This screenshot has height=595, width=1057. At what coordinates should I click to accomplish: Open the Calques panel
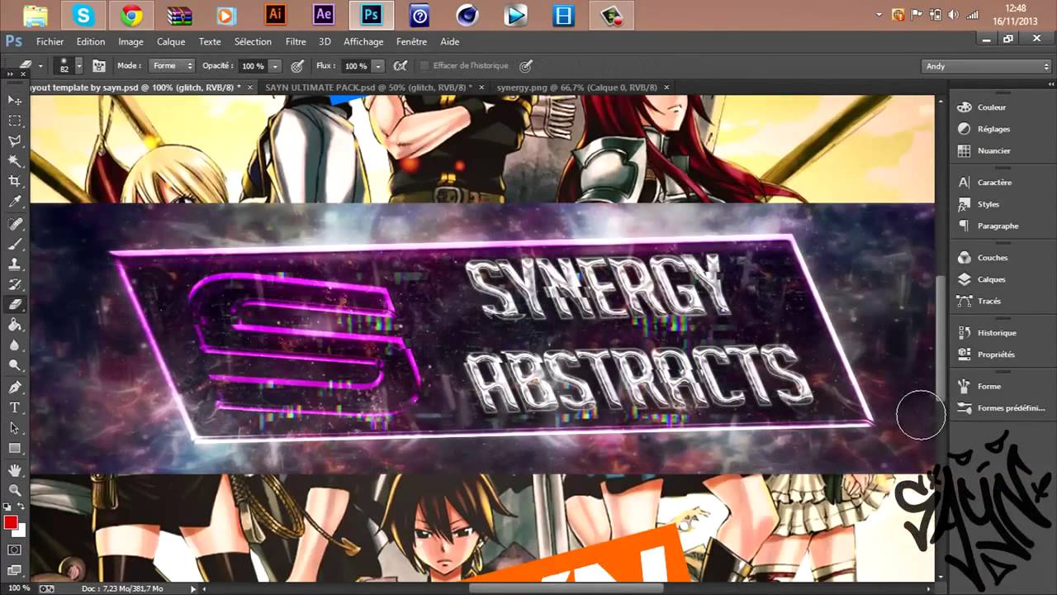point(991,279)
